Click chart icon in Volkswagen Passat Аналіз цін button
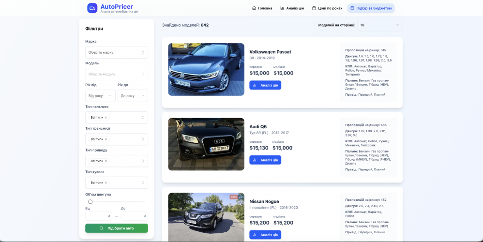 (255, 85)
